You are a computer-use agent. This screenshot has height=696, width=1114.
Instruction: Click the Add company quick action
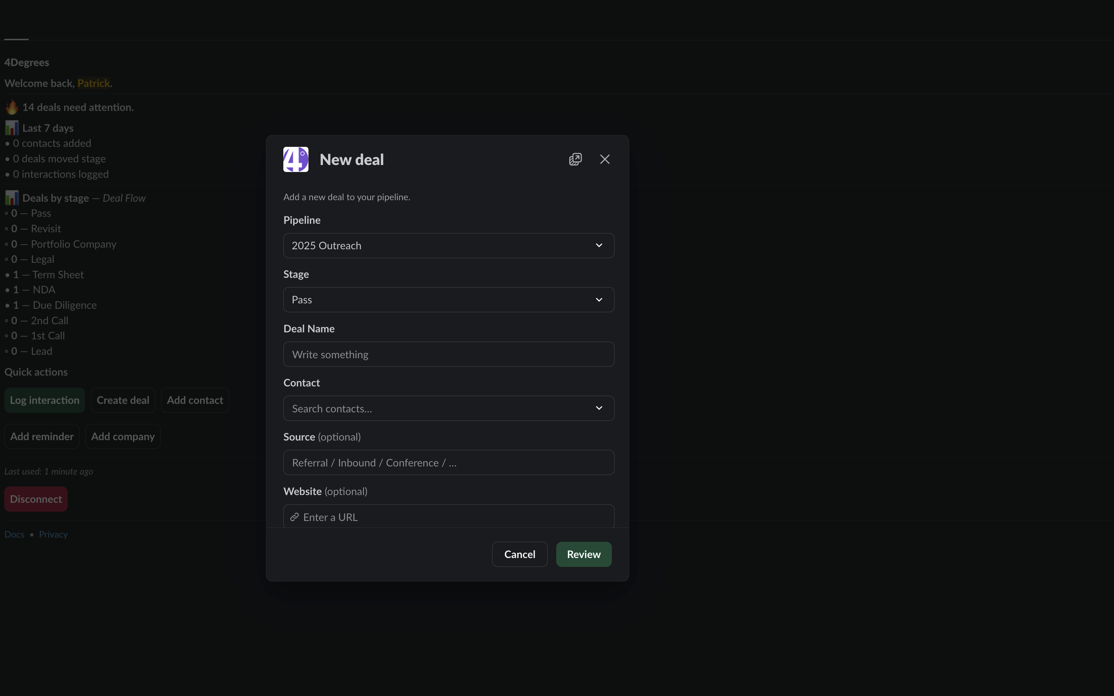123,436
